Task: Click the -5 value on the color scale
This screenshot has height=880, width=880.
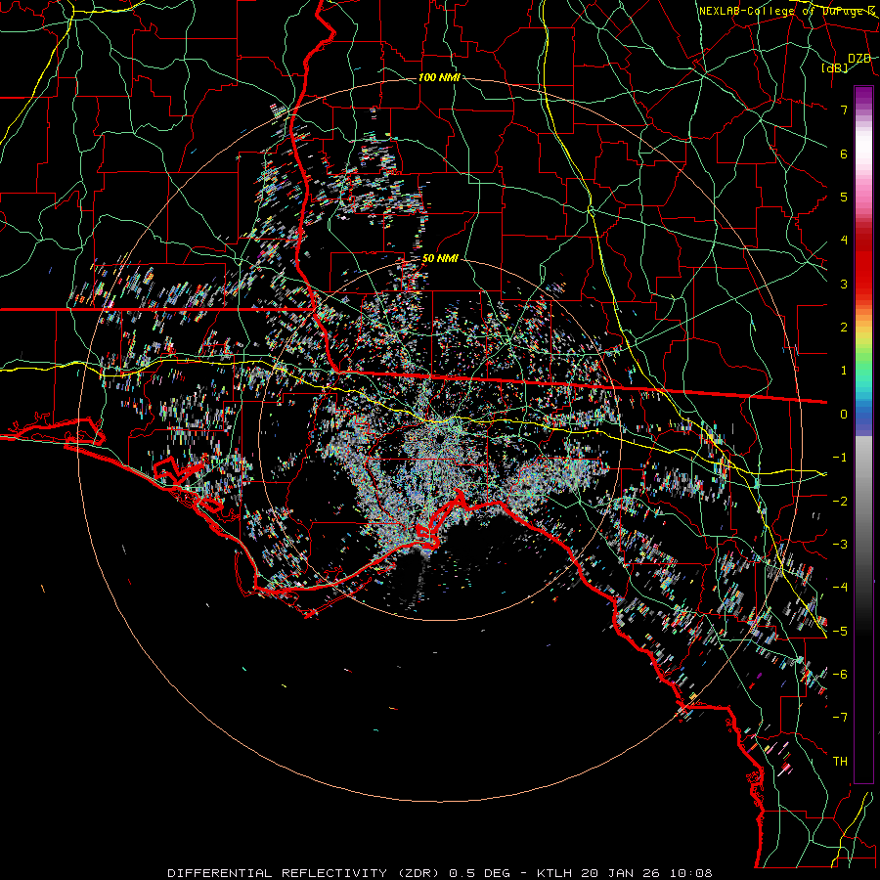Action: pyautogui.click(x=840, y=632)
